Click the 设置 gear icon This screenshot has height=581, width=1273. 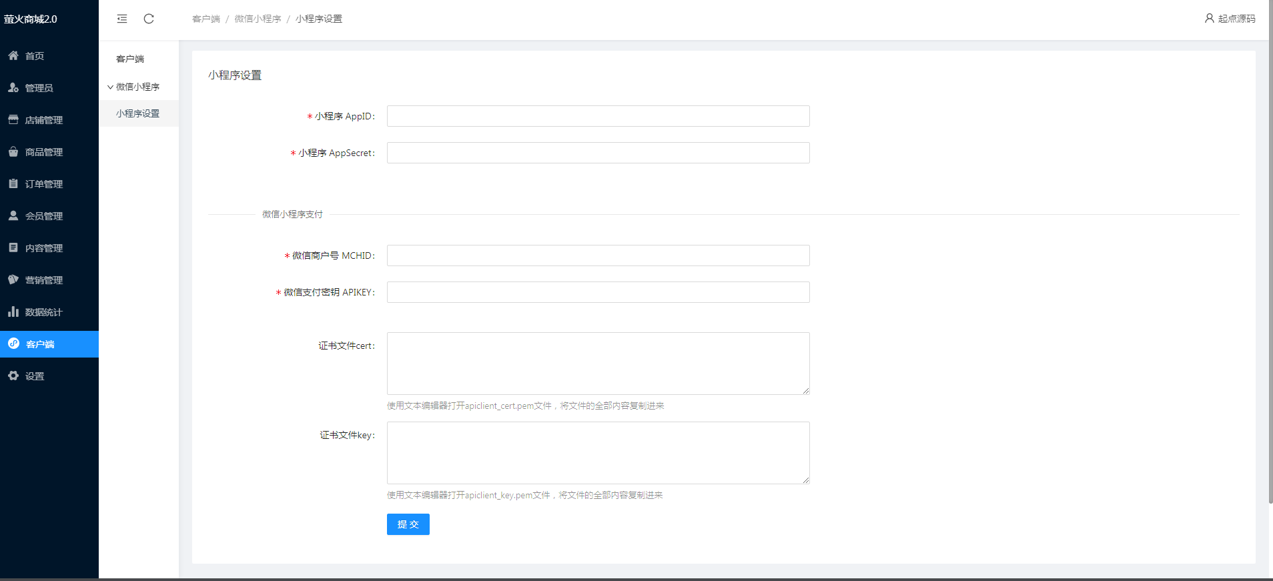13,376
